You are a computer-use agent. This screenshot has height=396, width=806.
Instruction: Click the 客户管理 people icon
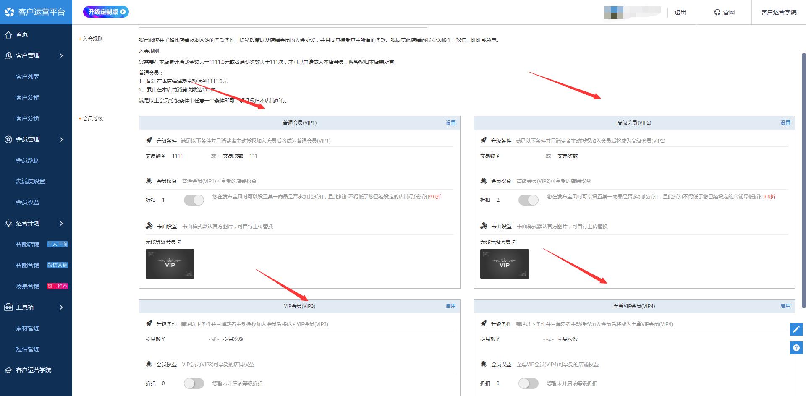coord(8,55)
